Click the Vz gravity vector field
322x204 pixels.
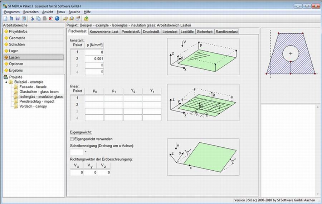(103, 172)
